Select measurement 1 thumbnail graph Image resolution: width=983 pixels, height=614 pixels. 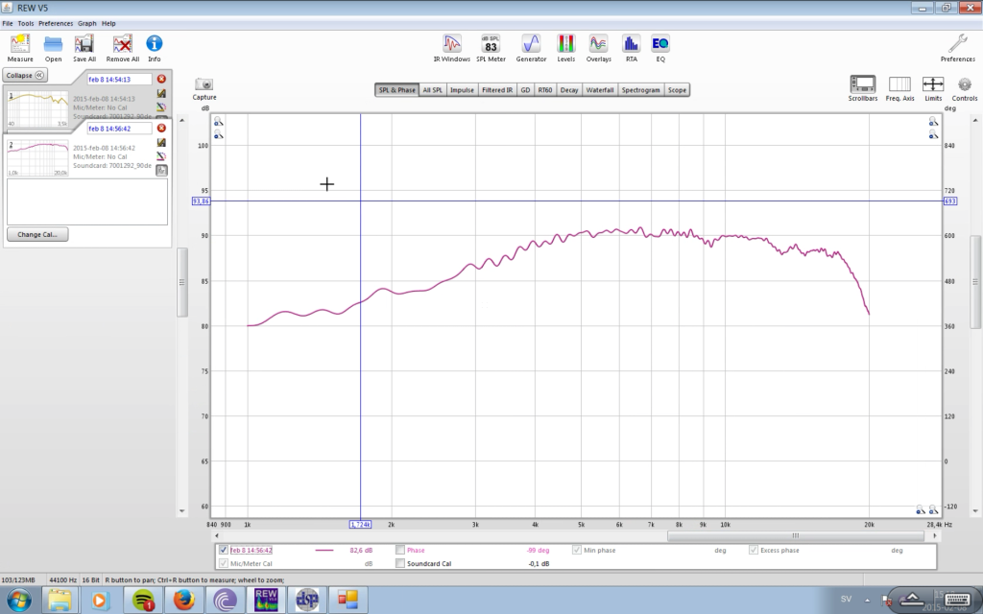tap(37, 109)
